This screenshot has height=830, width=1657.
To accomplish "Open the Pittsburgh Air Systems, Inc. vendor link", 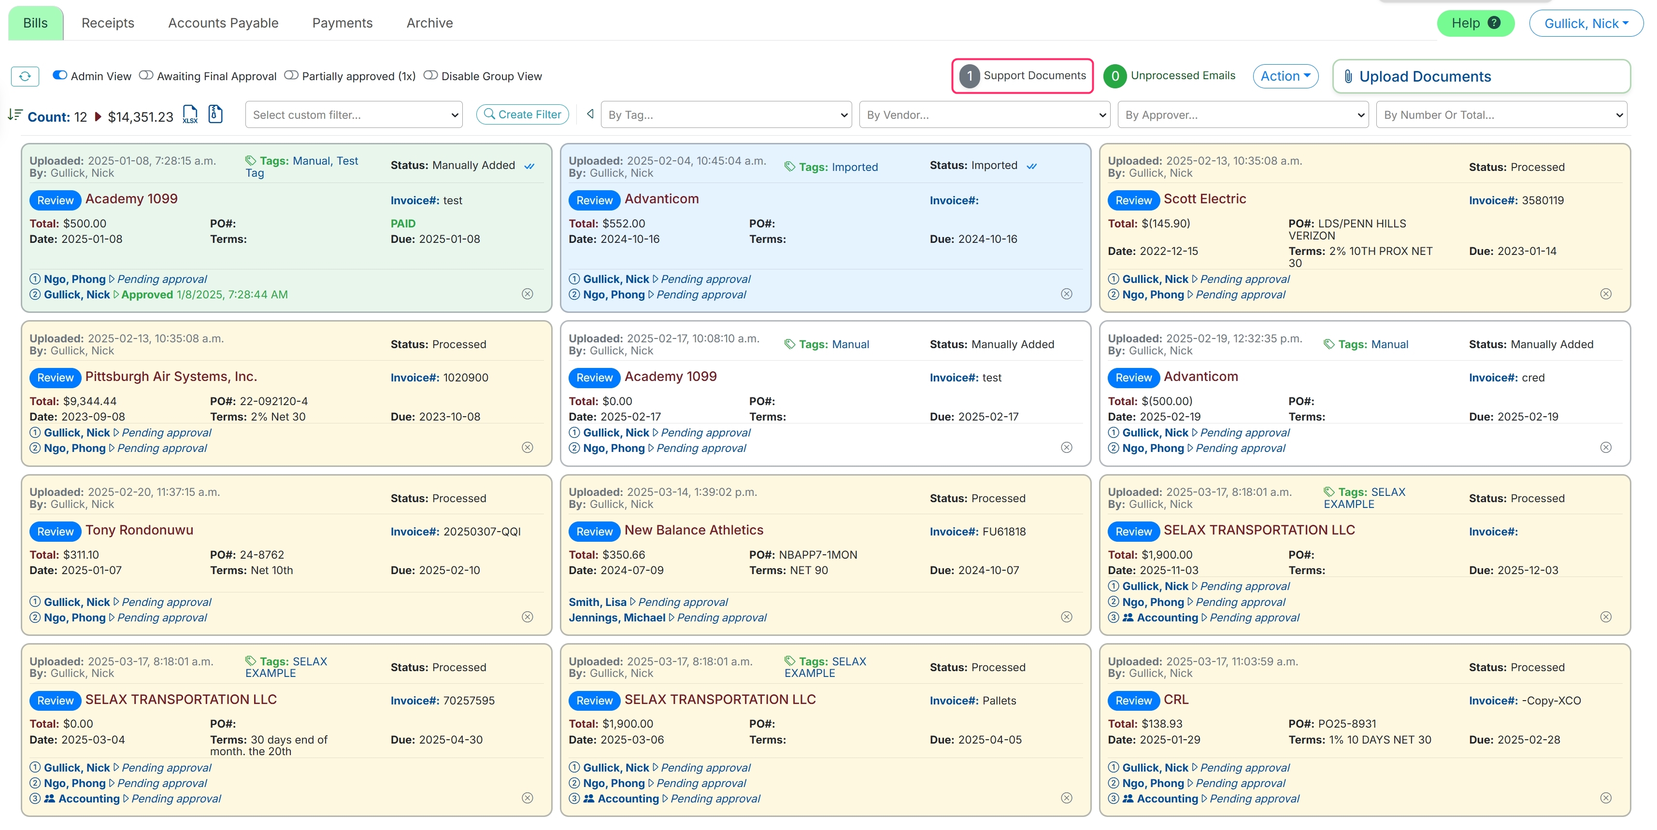I will (x=171, y=377).
